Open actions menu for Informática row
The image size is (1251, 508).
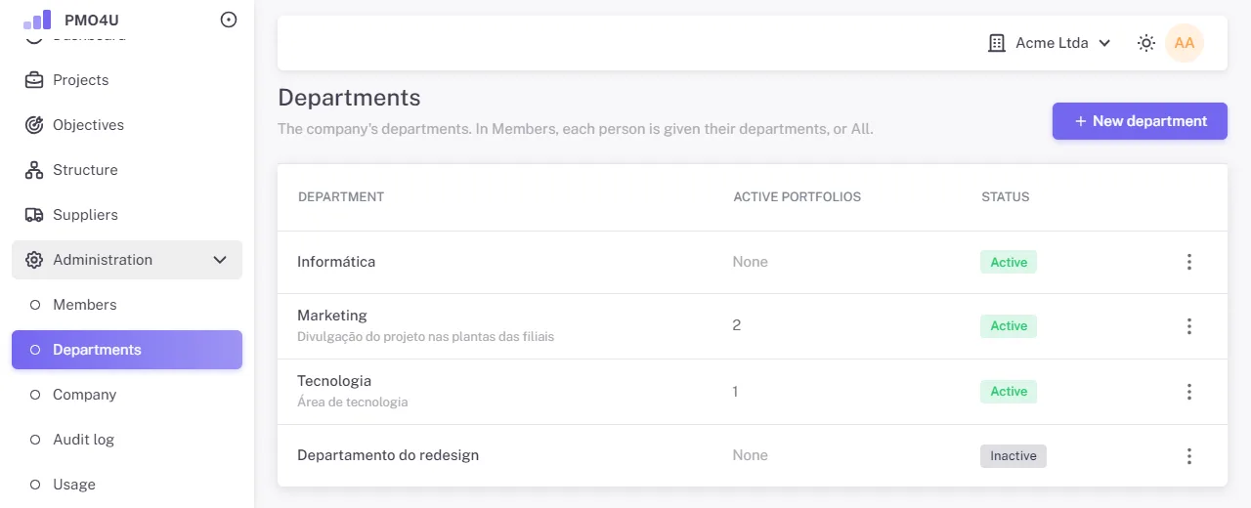(1189, 262)
